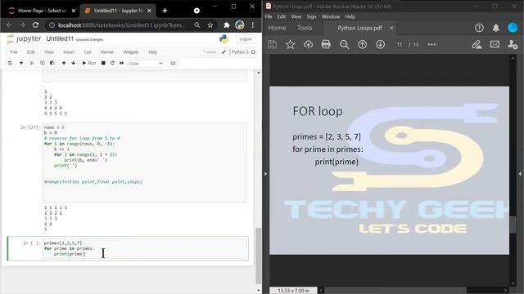Viewport: 524px width, 294px height.
Task: Open the Chrome three-dot menu
Action: [x=253, y=25]
